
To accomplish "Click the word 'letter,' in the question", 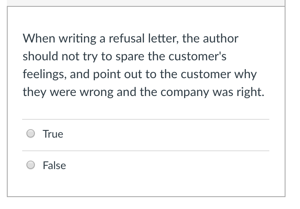I will point(164,38).
